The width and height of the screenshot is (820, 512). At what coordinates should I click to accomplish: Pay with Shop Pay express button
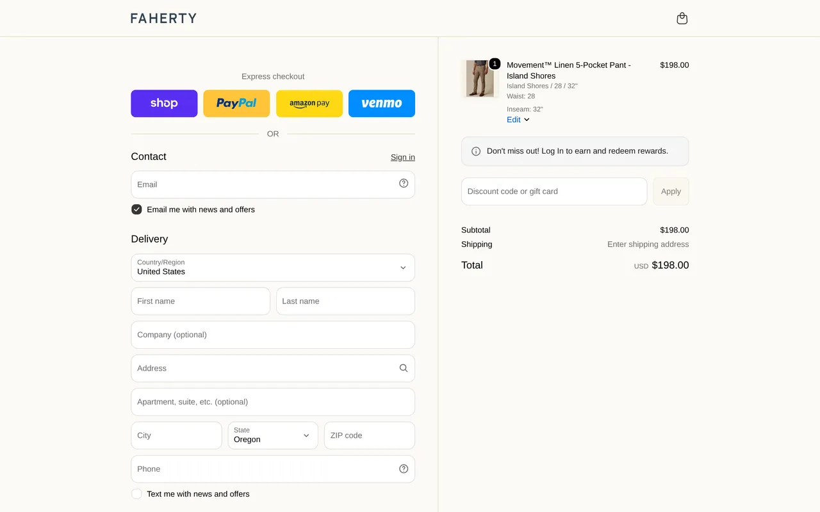pos(164,103)
